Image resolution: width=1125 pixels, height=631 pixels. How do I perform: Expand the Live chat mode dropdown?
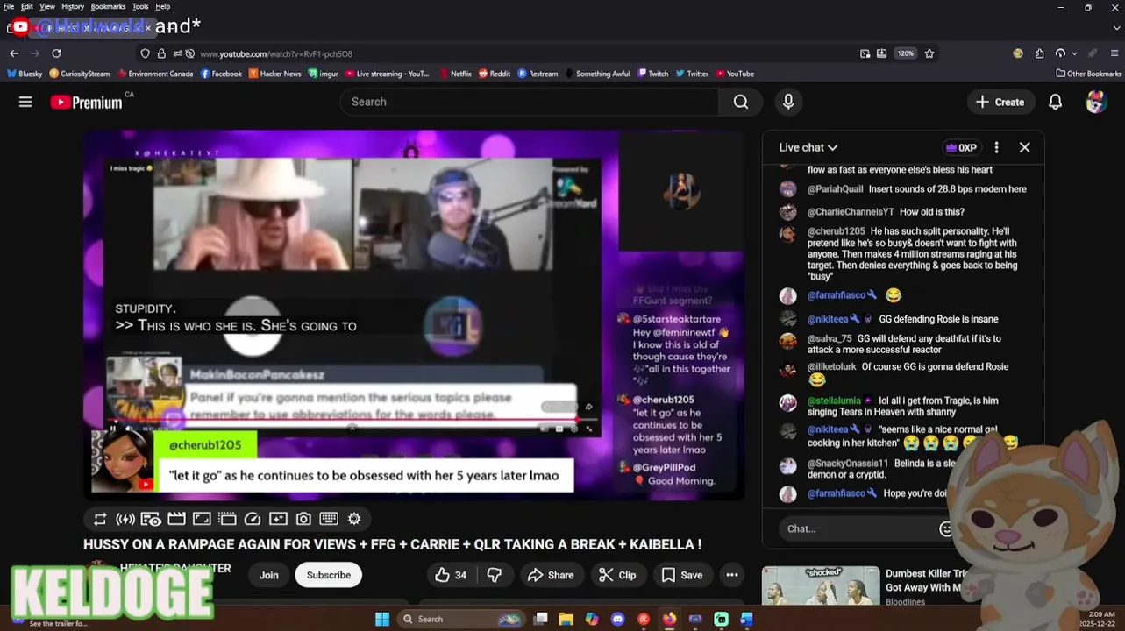[x=808, y=147]
